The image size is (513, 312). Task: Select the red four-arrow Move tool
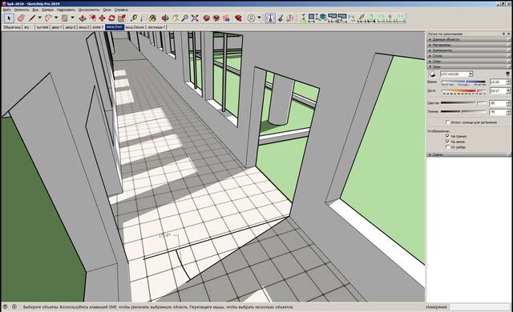pos(102,18)
